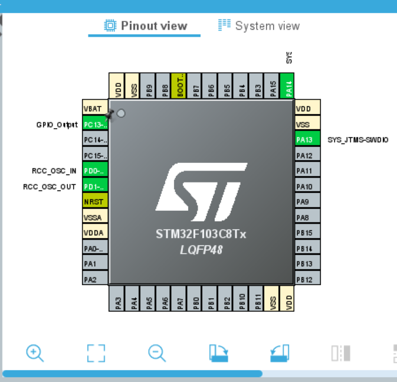Viewport: 397px width, 382px height.
Task: Rotate the chip counter-clockwise icon
Action: (280, 353)
